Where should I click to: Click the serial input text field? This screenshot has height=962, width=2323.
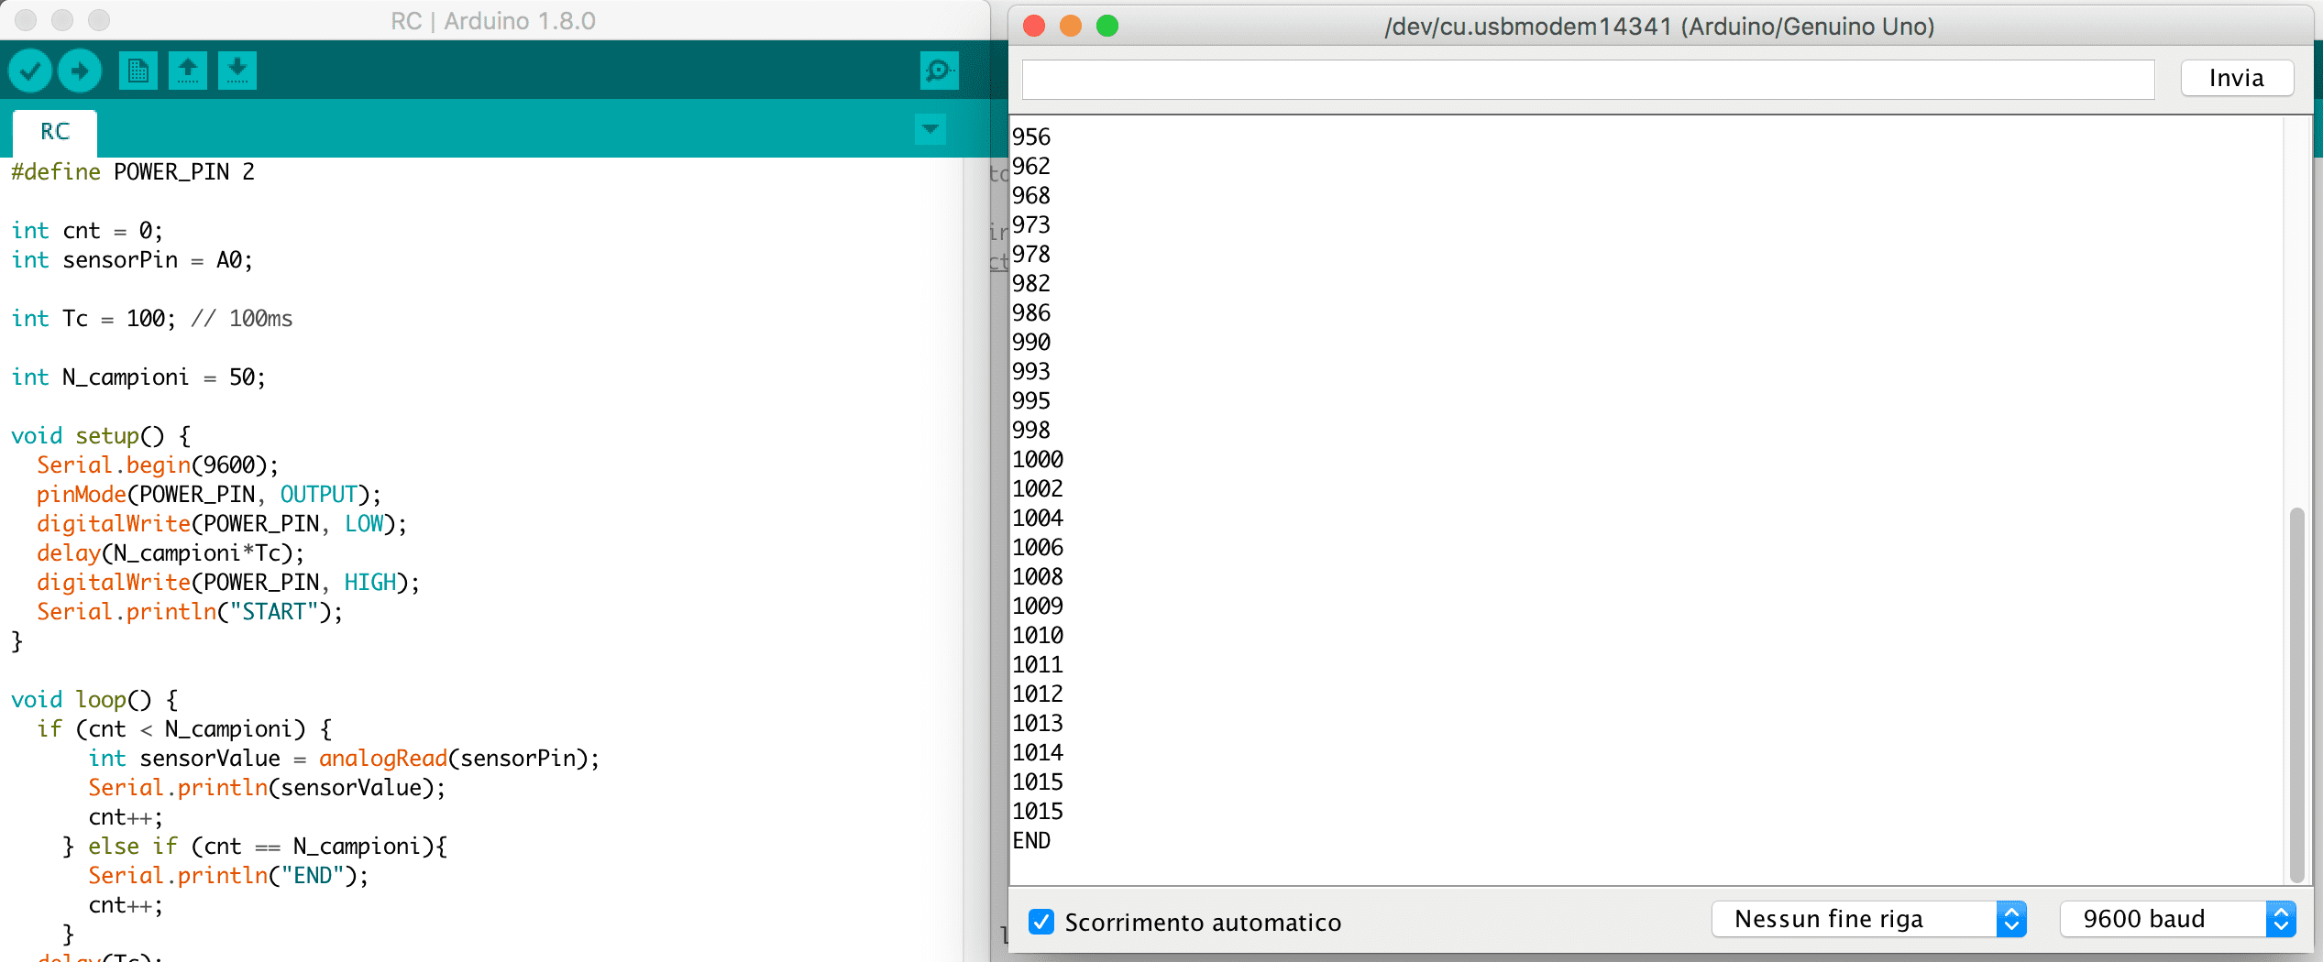[1588, 80]
